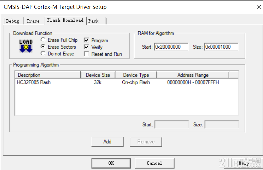Image resolution: width=263 pixels, height=170 pixels.
Task: Select the HC32F005 Flash algorithm row
Action: [127, 82]
